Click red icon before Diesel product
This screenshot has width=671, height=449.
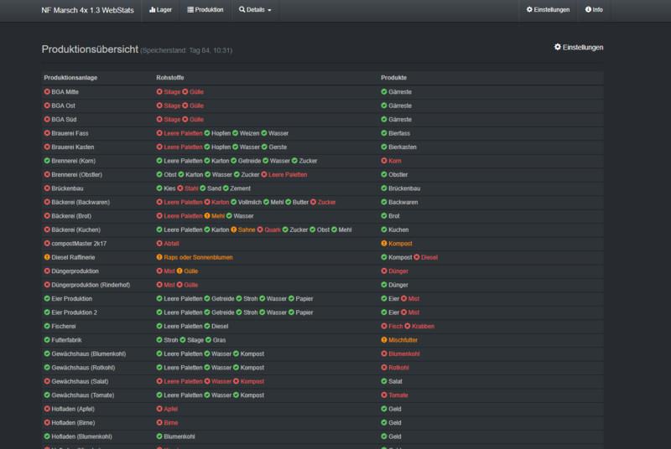point(416,257)
